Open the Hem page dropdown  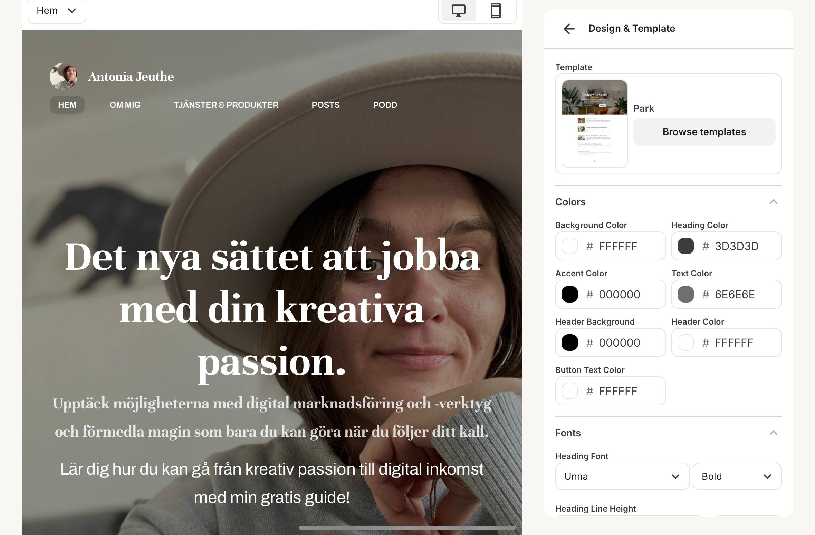[x=57, y=11]
